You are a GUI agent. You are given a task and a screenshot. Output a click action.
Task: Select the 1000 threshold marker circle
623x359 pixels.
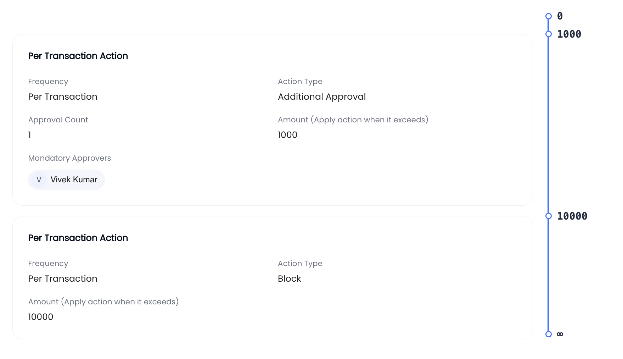click(549, 34)
